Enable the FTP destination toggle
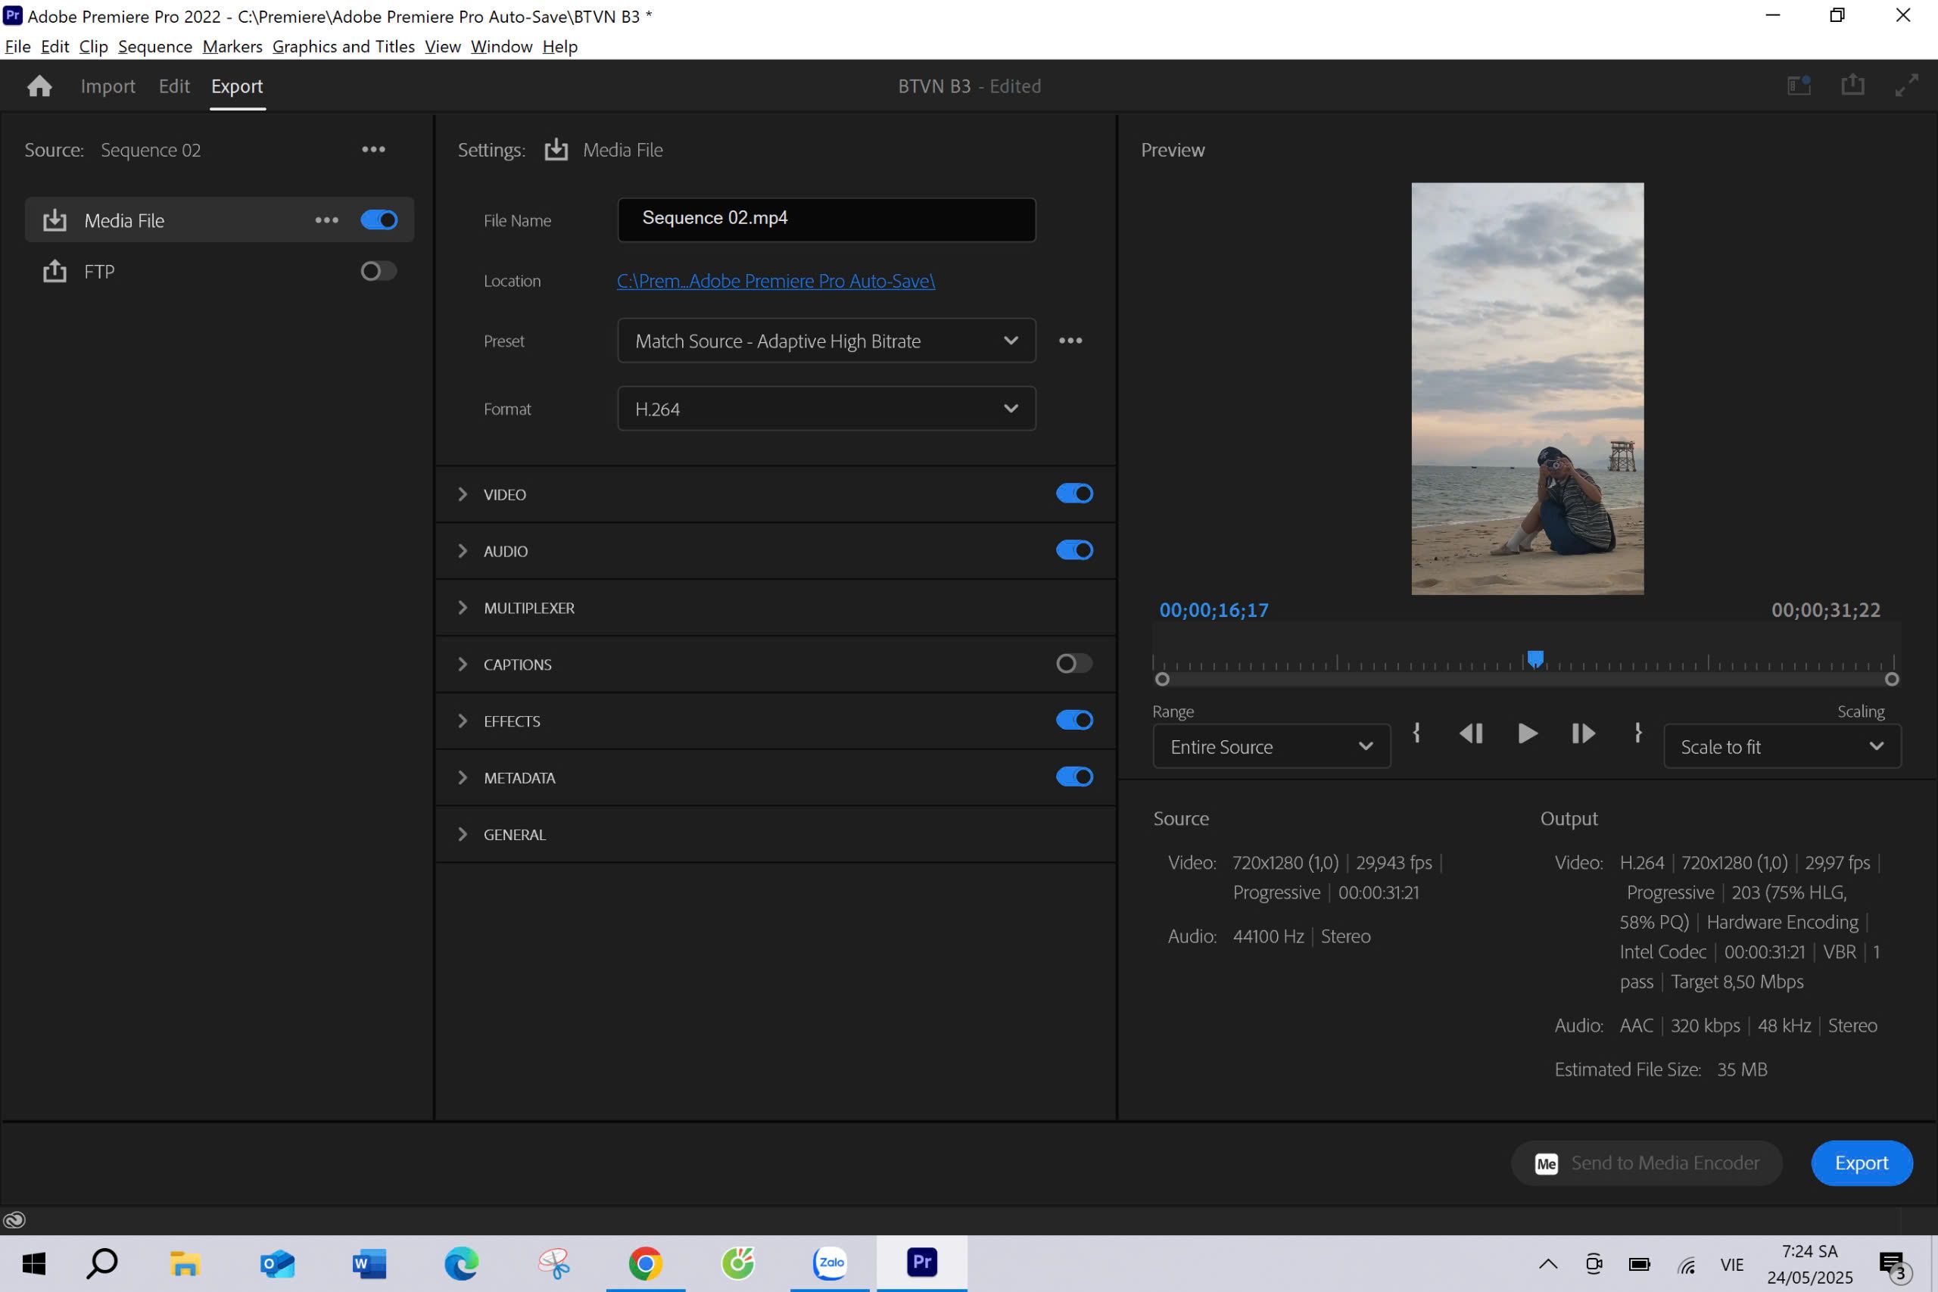 [379, 271]
